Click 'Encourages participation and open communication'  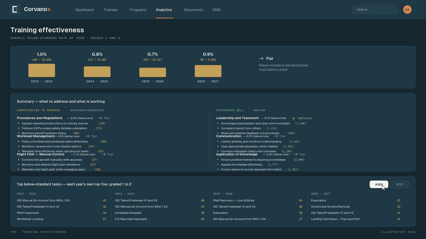click(x=256, y=123)
